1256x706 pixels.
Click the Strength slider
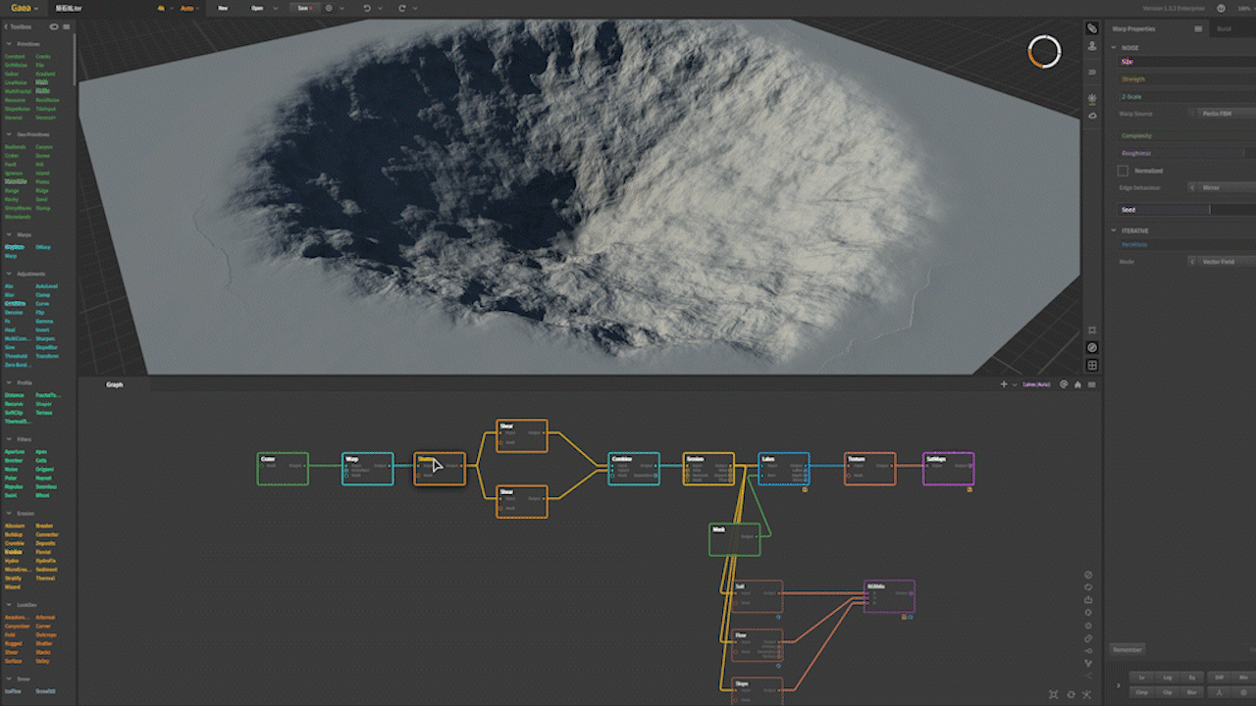point(1187,78)
